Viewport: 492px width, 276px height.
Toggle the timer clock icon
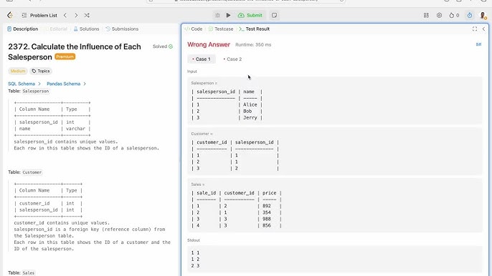pyautogui.click(x=469, y=15)
